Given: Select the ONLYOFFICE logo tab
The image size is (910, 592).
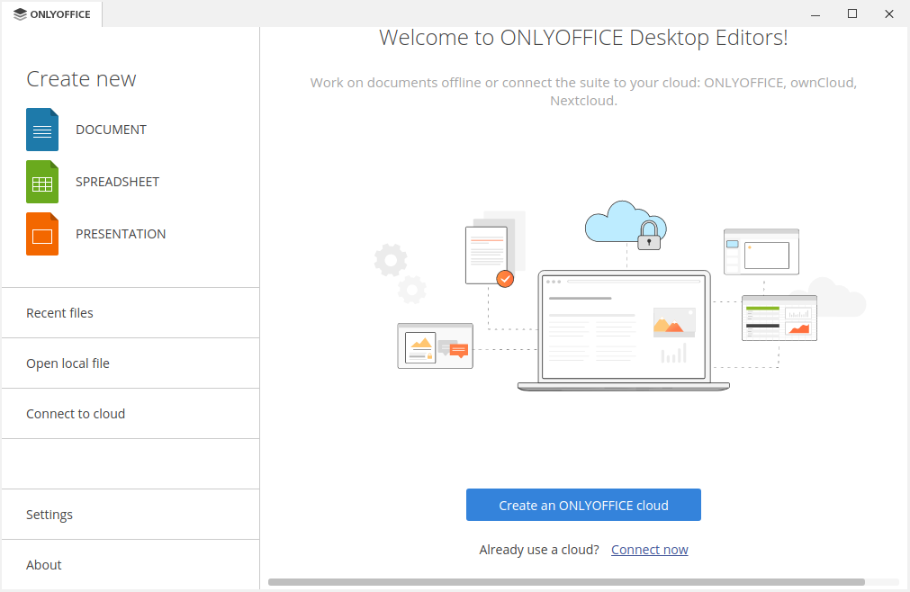Looking at the screenshot, I should click(51, 13).
